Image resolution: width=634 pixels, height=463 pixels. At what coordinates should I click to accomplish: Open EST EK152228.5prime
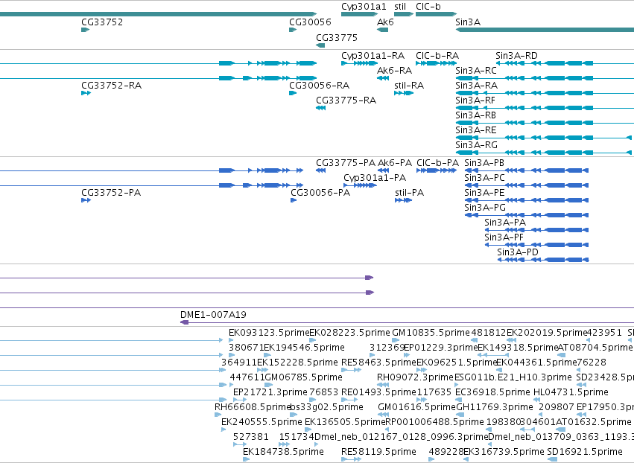click(x=297, y=363)
